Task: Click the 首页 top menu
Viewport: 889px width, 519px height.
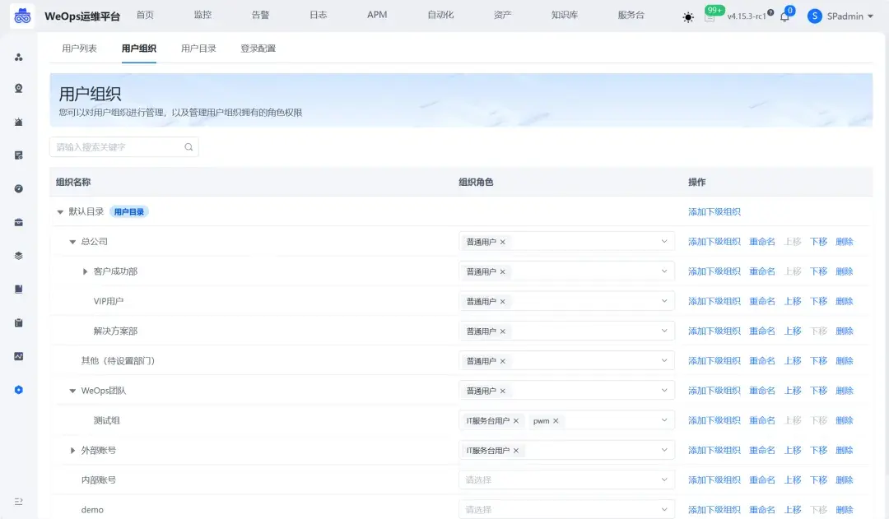Action: [x=145, y=15]
